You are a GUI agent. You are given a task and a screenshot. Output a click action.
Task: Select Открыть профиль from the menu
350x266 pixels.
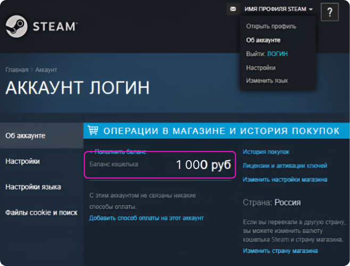(271, 26)
